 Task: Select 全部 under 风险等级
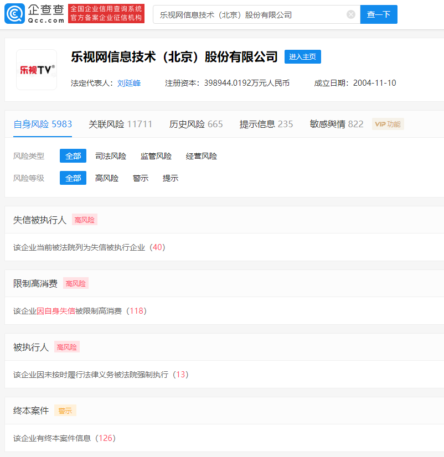(x=73, y=178)
